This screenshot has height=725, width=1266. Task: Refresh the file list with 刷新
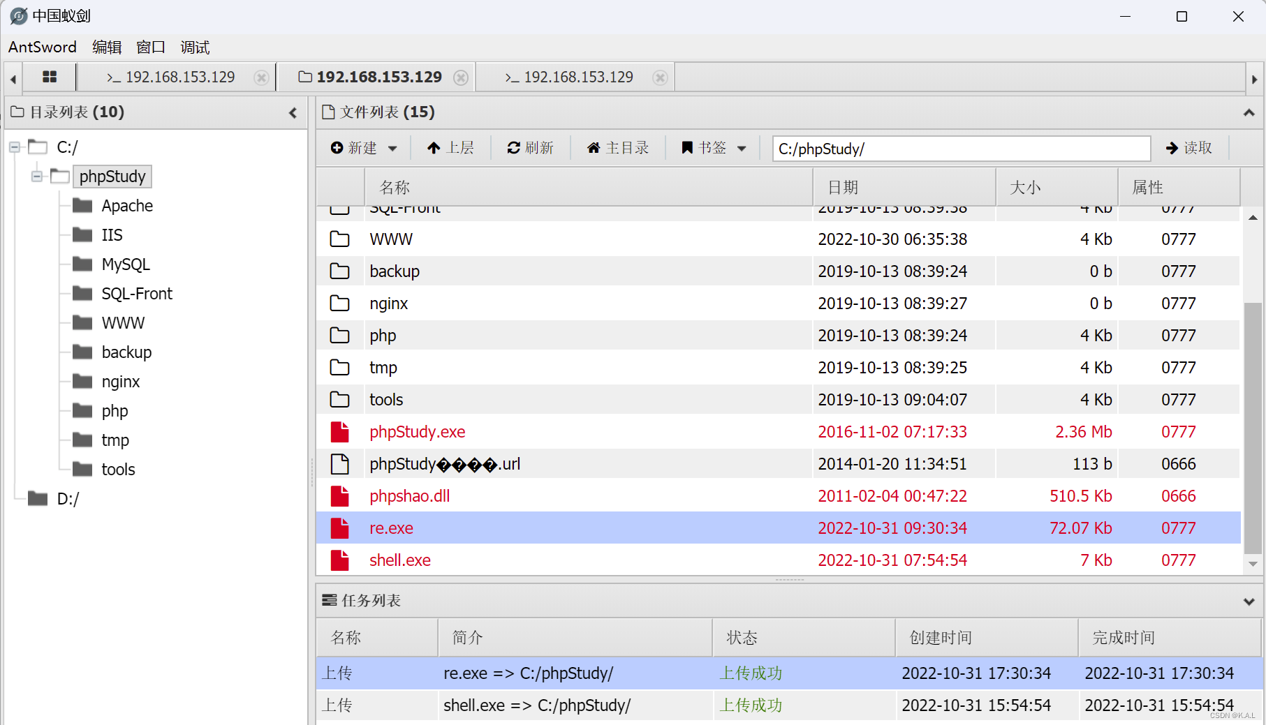(531, 147)
